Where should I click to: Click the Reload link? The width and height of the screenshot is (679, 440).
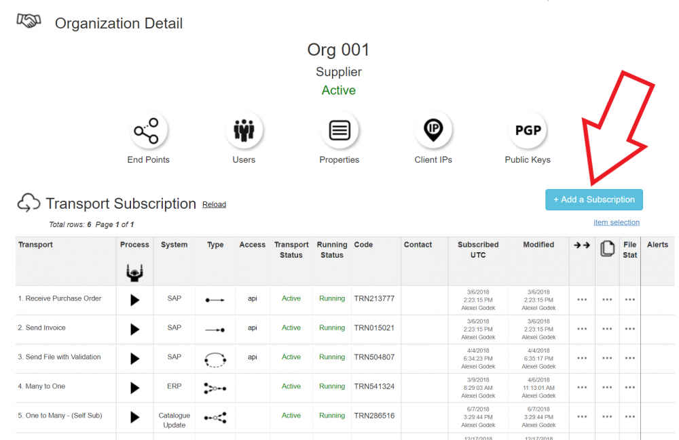(214, 205)
